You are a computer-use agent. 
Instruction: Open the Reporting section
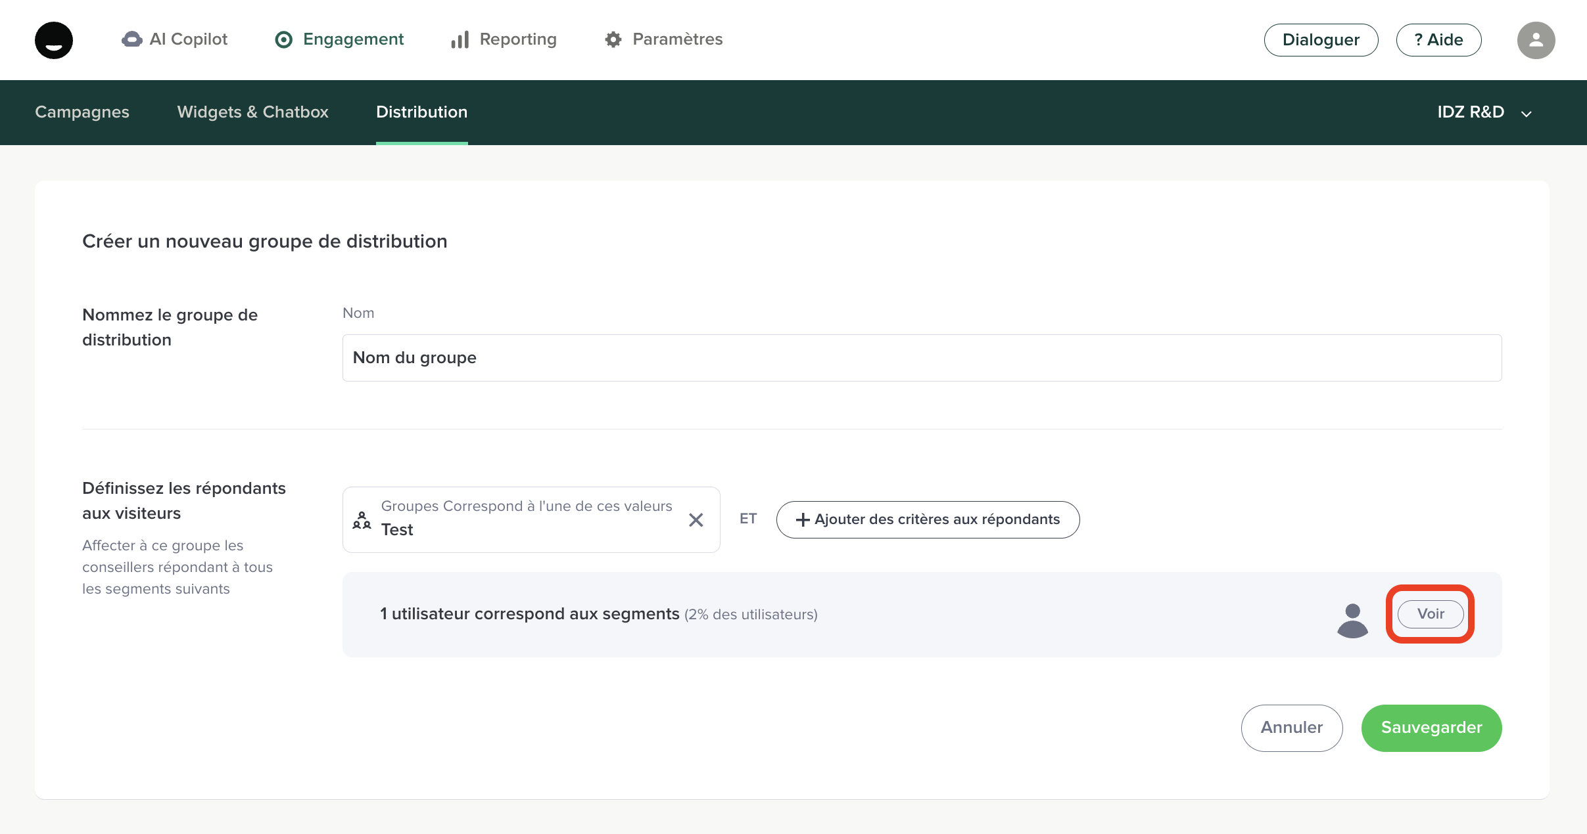click(504, 39)
